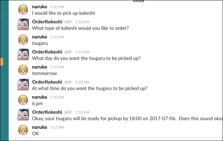Click naruko's avatar beside the pick up kokeshi message
Image resolution: width=223 pixels, height=141 pixels.
tap(24, 10)
